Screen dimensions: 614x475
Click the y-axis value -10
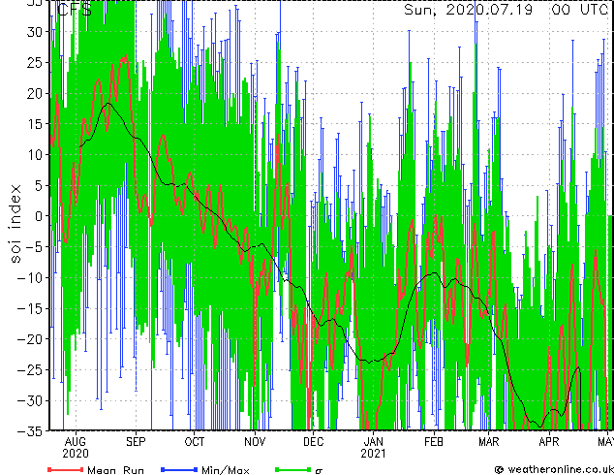pos(30,278)
